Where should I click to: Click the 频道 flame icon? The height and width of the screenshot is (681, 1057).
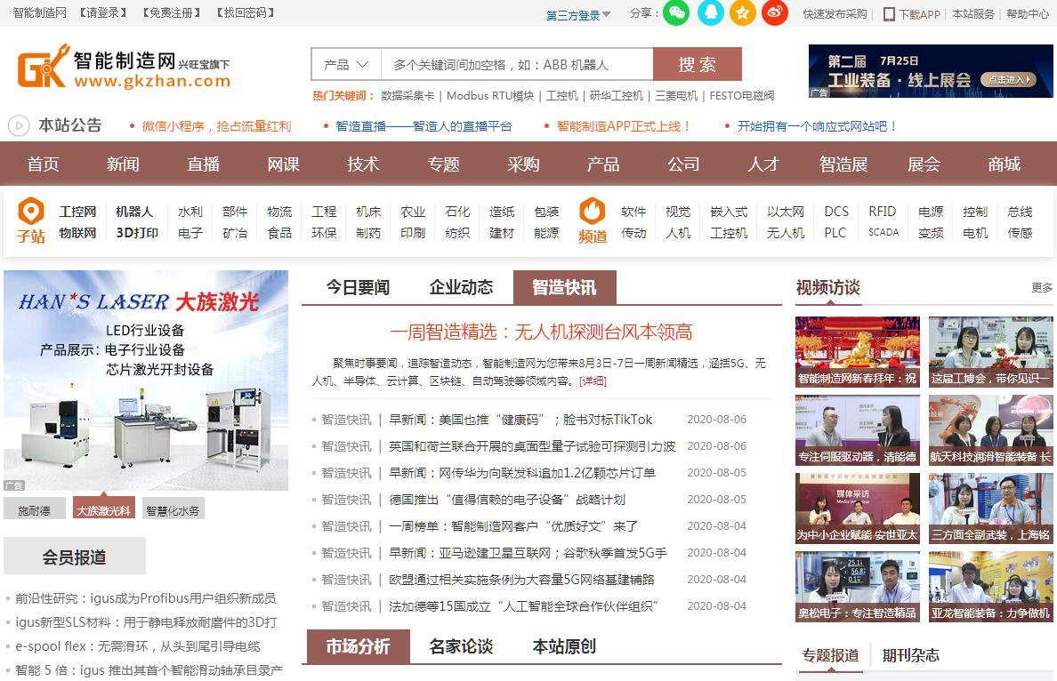(x=593, y=212)
